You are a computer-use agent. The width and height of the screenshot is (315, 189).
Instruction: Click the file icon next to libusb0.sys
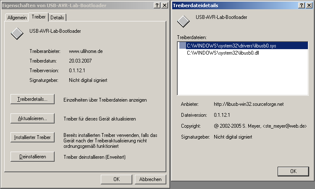pyautogui.click(x=182, y=46)
